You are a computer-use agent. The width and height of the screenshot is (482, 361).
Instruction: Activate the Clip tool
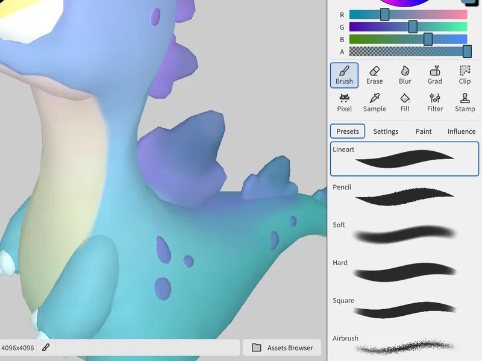pyautogui.click(x=465, y=75)
